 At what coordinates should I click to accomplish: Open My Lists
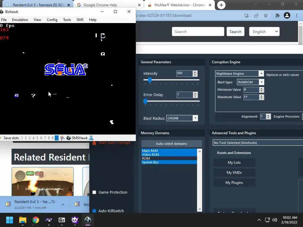point(234,163)
